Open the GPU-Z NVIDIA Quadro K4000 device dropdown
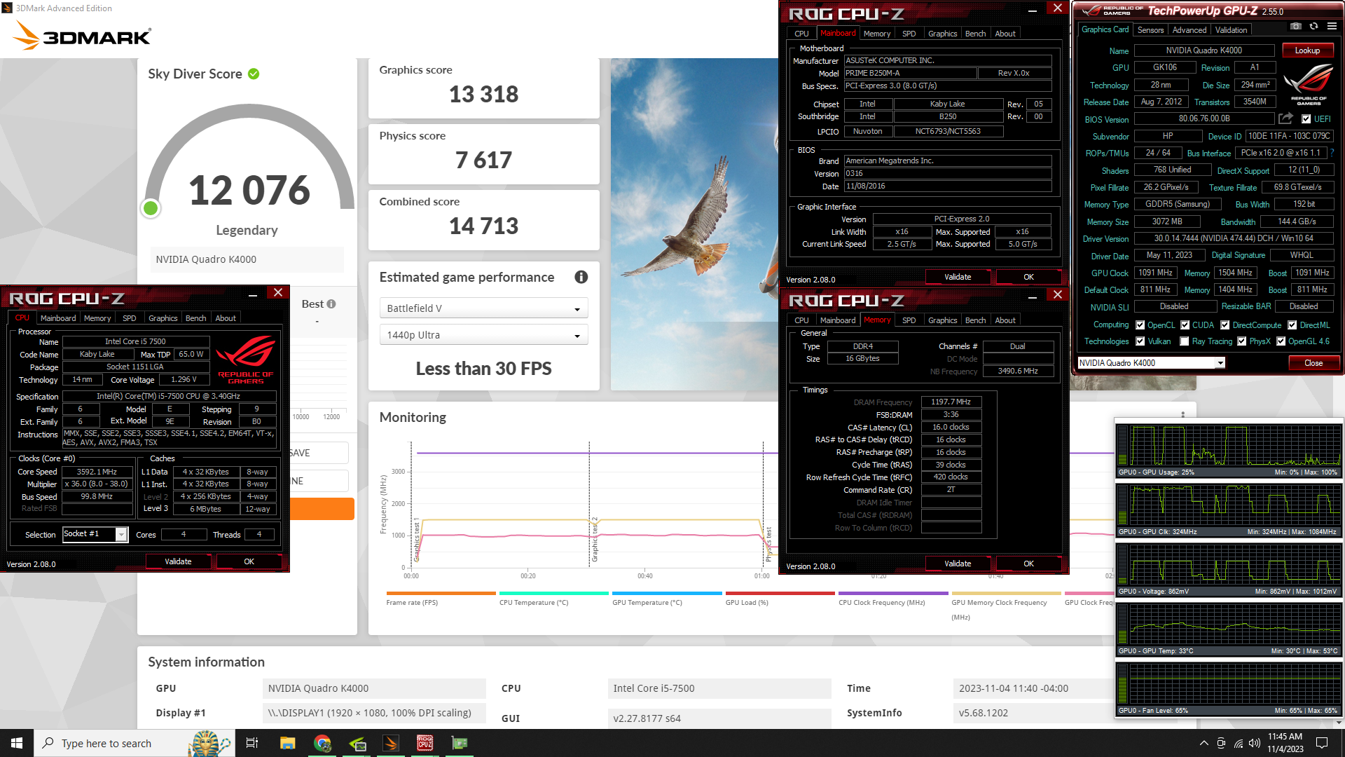 pos(1151,362)
